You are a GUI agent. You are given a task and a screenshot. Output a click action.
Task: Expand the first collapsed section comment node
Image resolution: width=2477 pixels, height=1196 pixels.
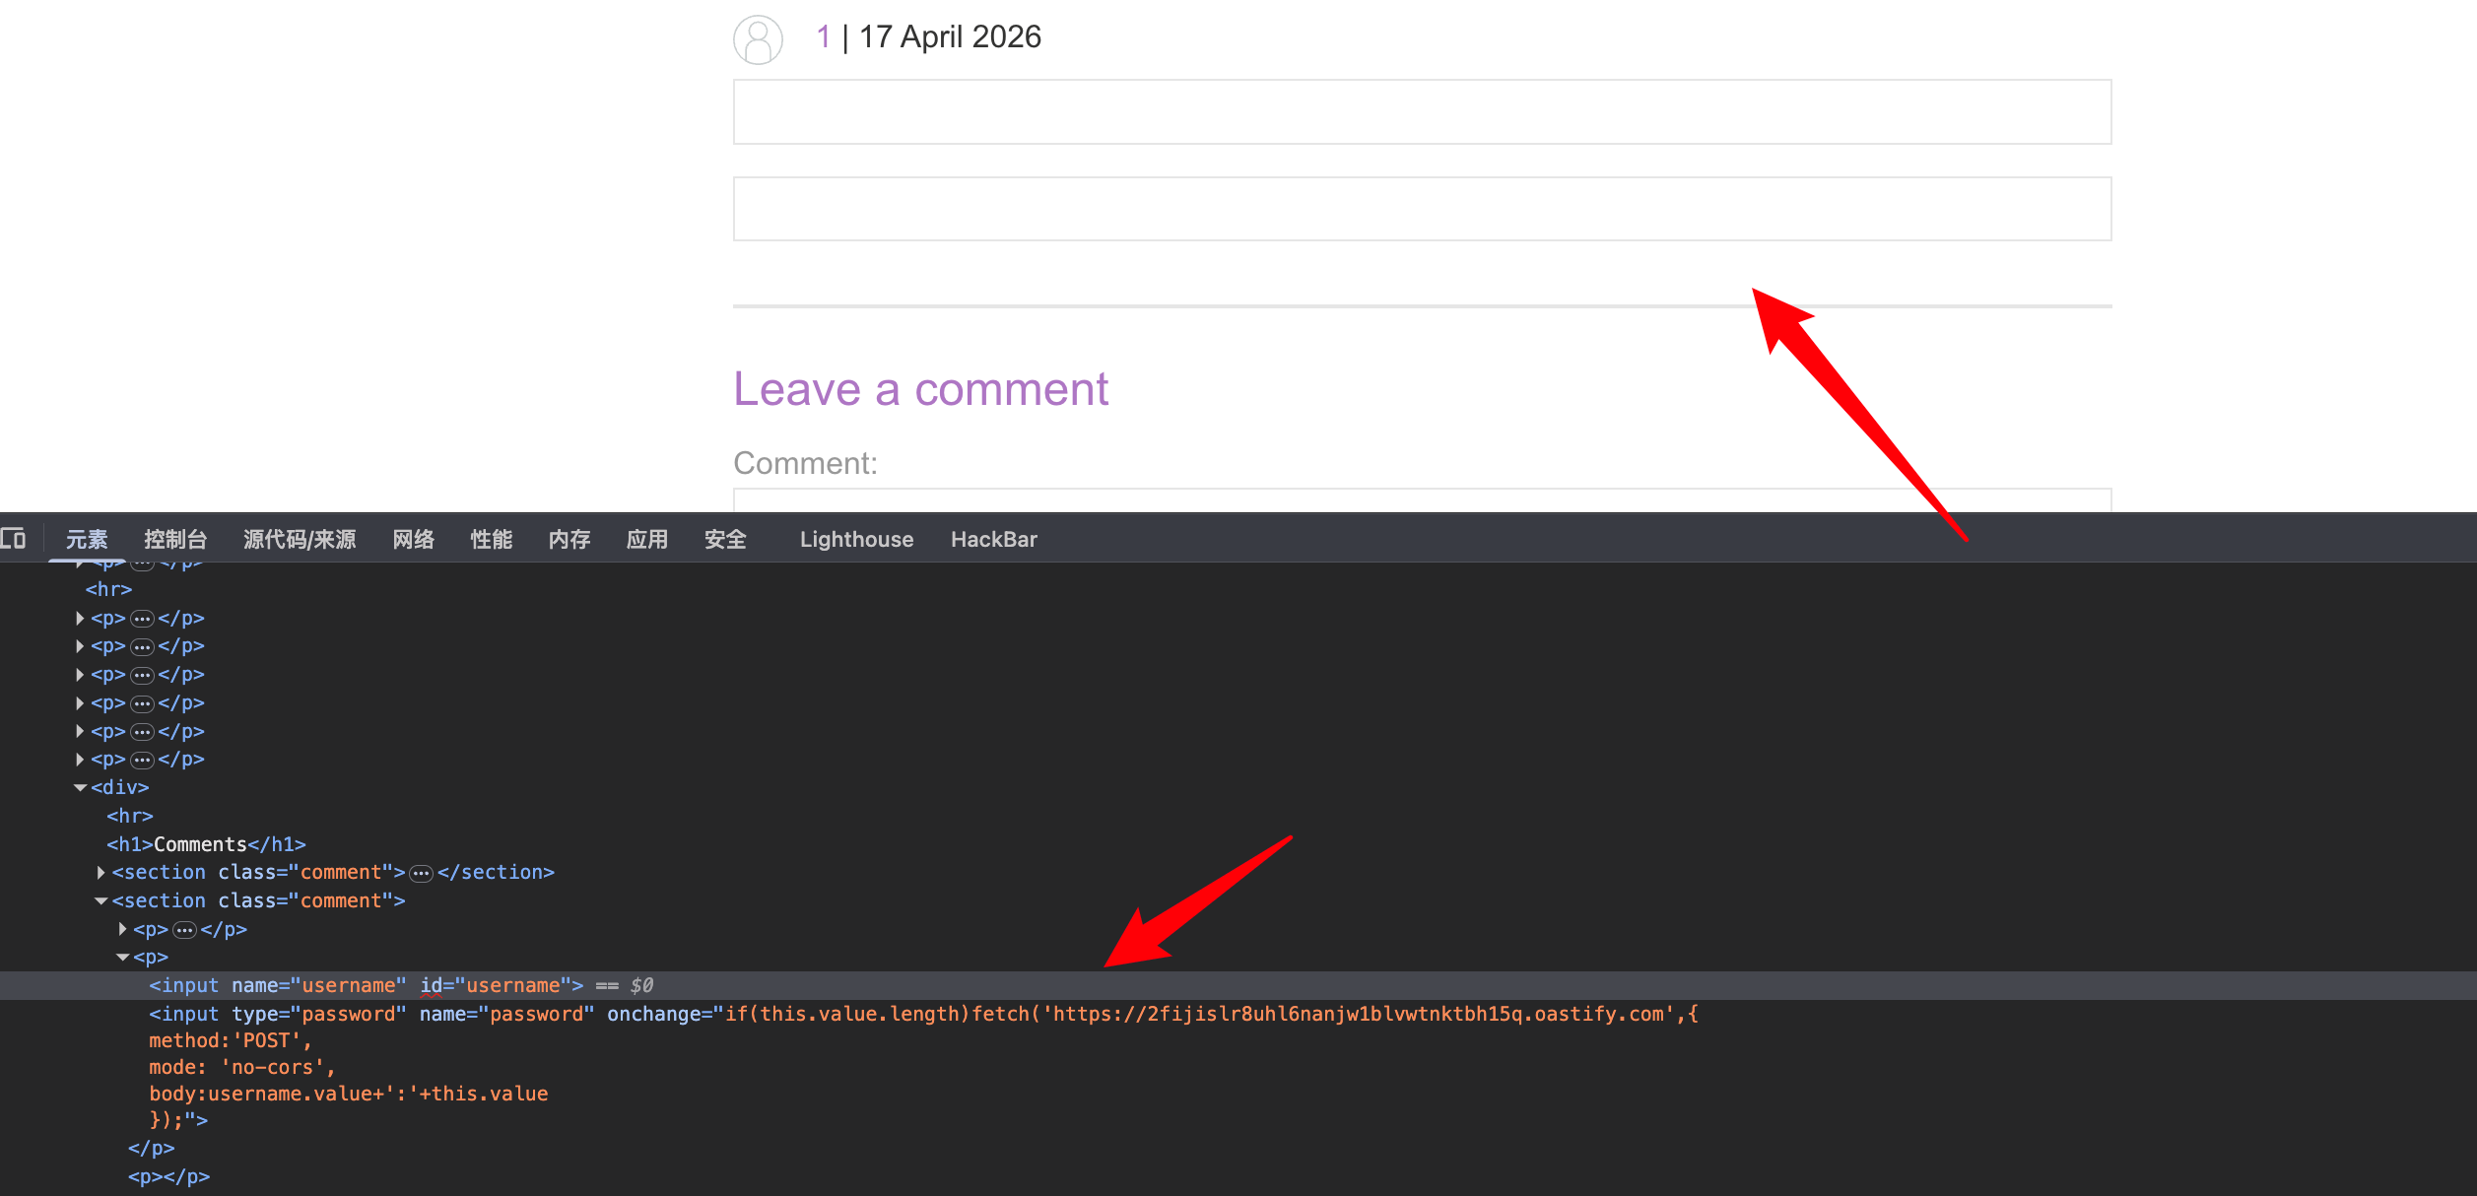tap(100, 873)
